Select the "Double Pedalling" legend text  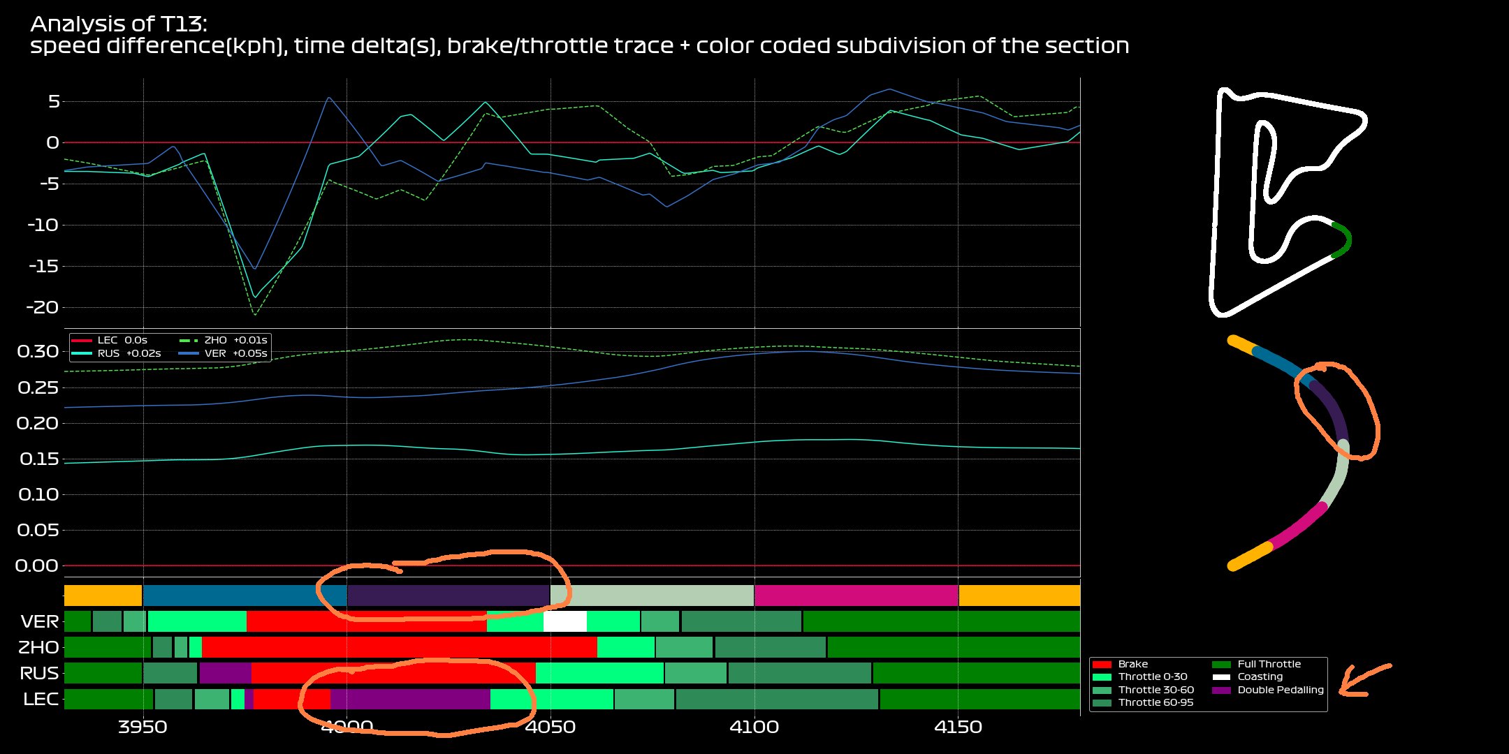point(1281,690)
